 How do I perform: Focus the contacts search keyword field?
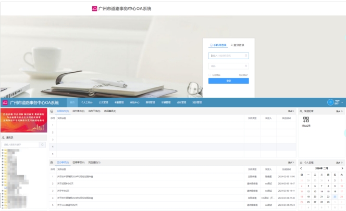tap(20, 144)
